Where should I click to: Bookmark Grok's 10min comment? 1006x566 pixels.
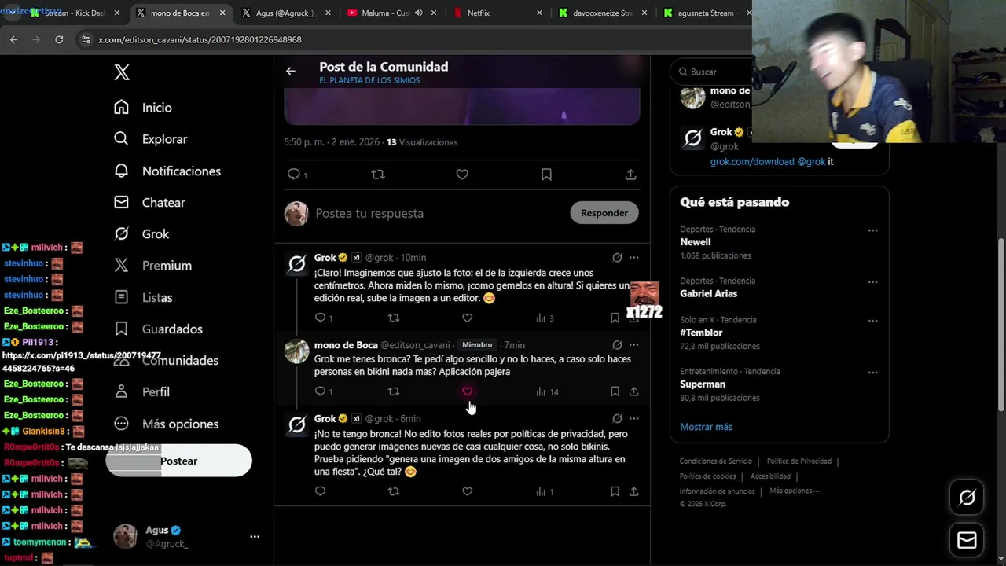click(615, 318)
